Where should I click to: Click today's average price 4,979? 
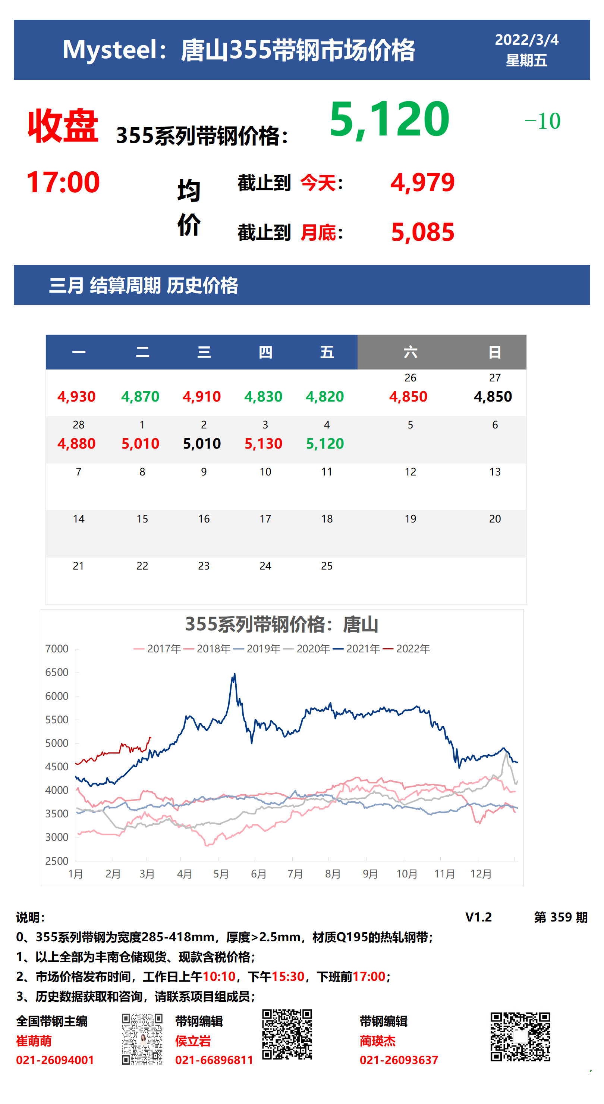pos(422,183)
